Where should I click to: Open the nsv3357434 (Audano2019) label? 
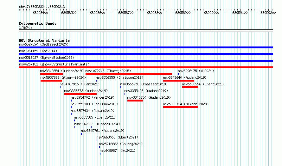[93, 111]
